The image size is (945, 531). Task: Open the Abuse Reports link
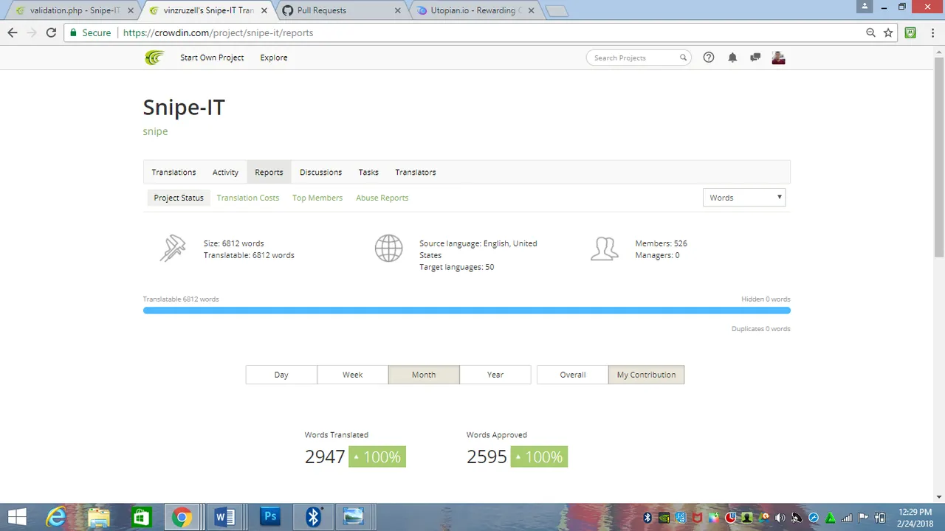pos(382,198)
